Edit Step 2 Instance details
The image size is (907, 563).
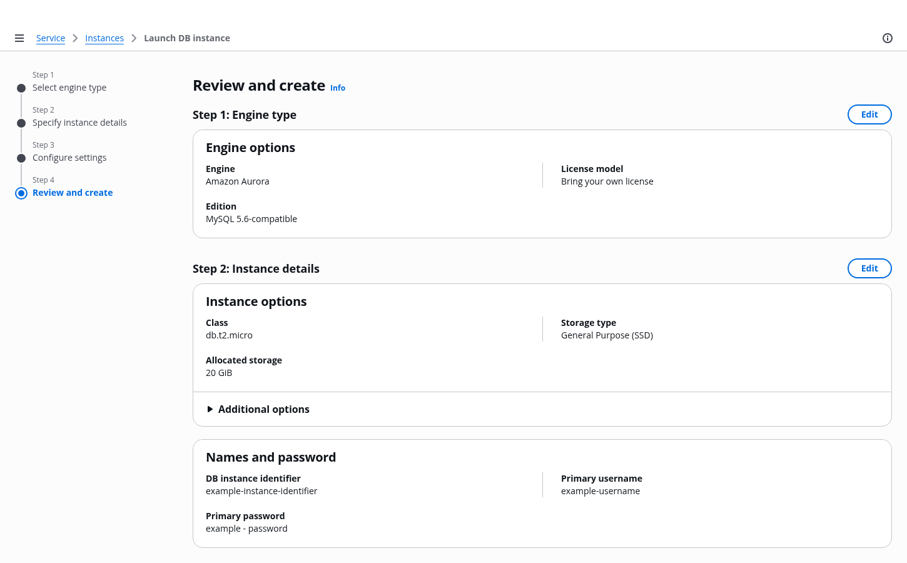869,268
